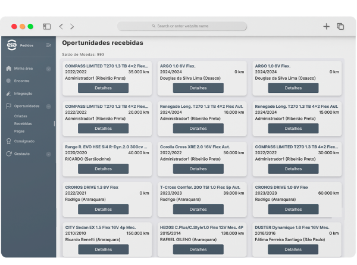The height and width of the screenshot is (265, 357).
Task: Click DUSTER Dynamique 1.6 title
Action: tap(292, 227)
